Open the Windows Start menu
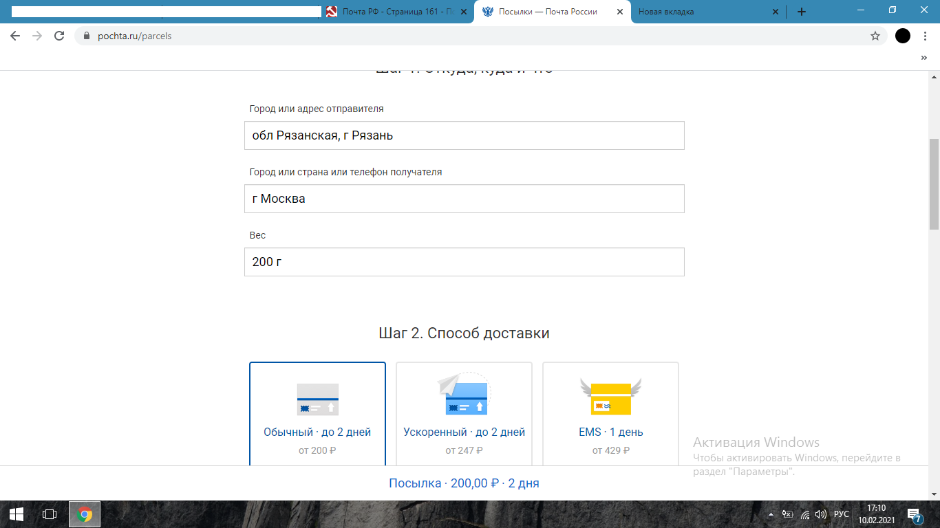The image size is (940, 528). (x=17, y=514)
